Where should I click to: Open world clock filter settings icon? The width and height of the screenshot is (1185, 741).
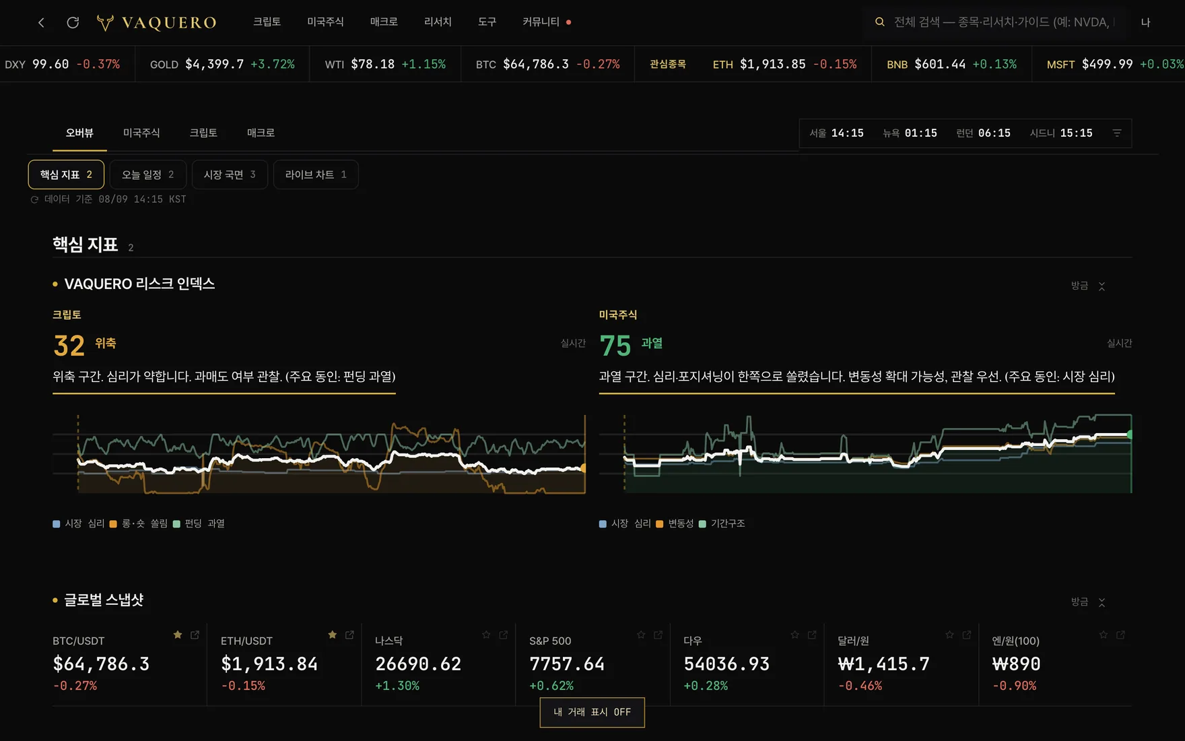1117,133
